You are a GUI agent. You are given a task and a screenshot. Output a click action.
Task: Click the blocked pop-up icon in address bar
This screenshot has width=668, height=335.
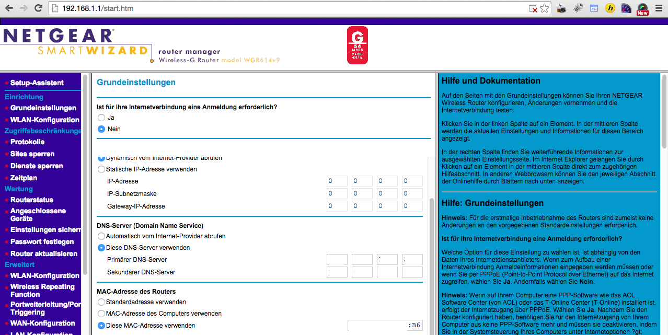[533, 8]
